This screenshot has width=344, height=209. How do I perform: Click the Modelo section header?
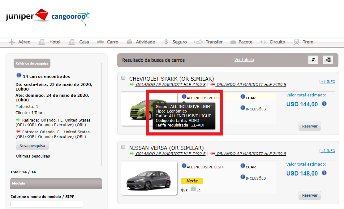pyautogui.click(x=56, y=183)
